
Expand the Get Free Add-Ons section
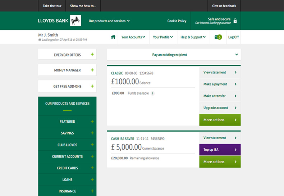click(67, 86)
